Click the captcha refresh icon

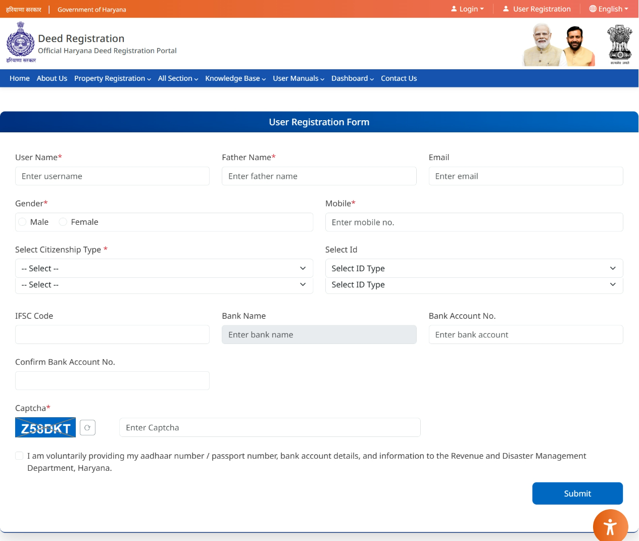(87, 428)
